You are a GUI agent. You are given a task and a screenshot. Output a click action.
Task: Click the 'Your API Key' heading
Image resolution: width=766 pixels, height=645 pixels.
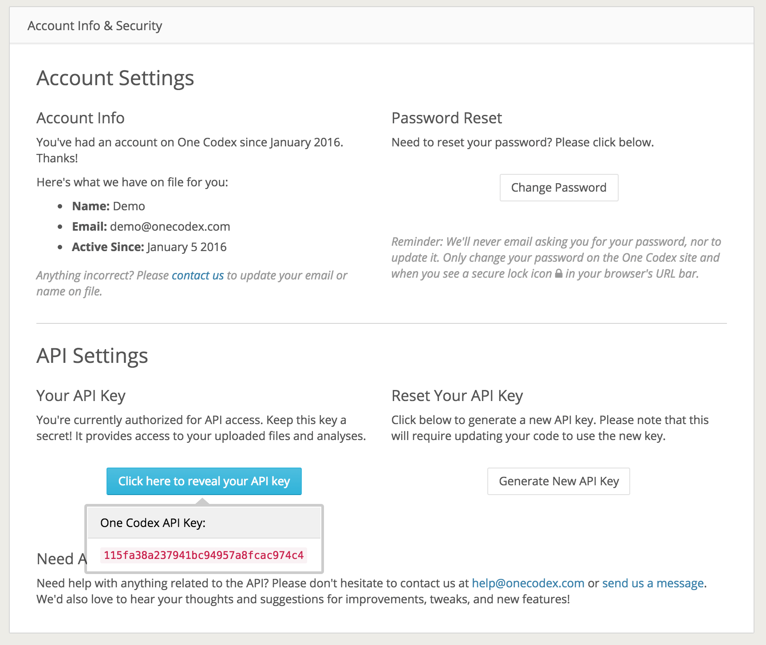point(81,396)
